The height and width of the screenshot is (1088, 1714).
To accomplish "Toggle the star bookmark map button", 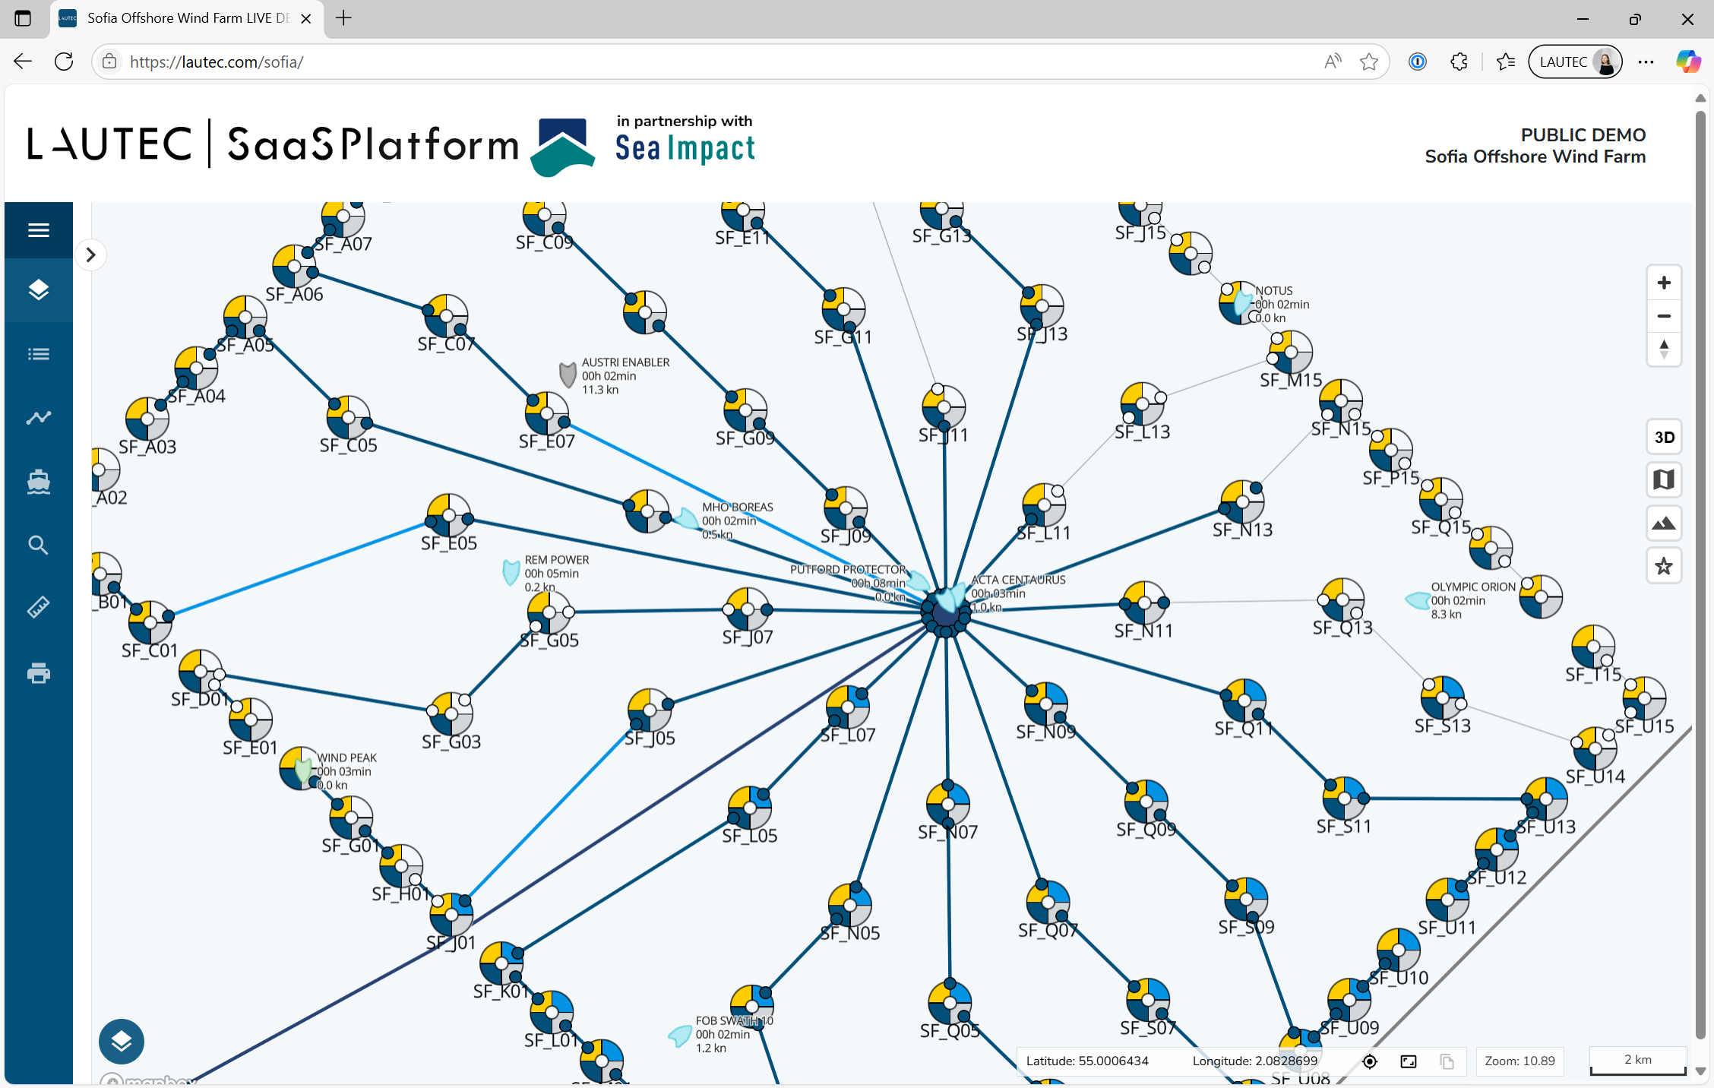I will 1664,566.
